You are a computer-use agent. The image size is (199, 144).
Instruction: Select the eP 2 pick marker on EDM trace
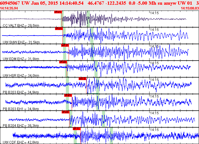click(65, 45)
